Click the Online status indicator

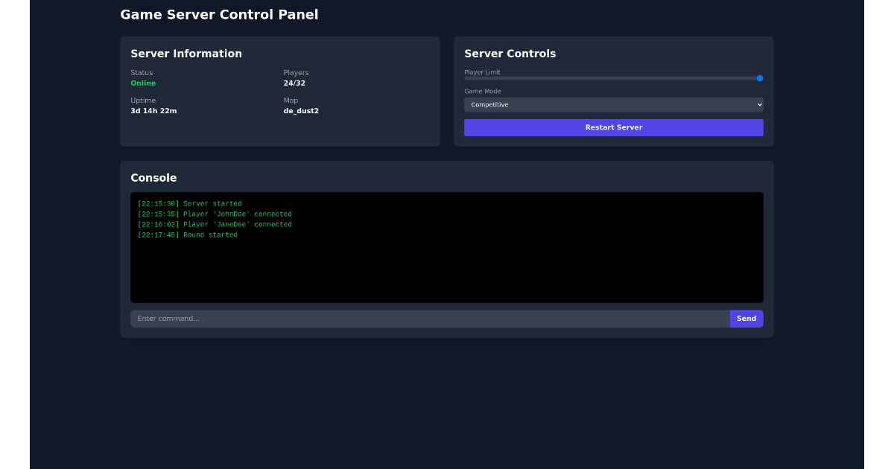click(x=143, y=83)
